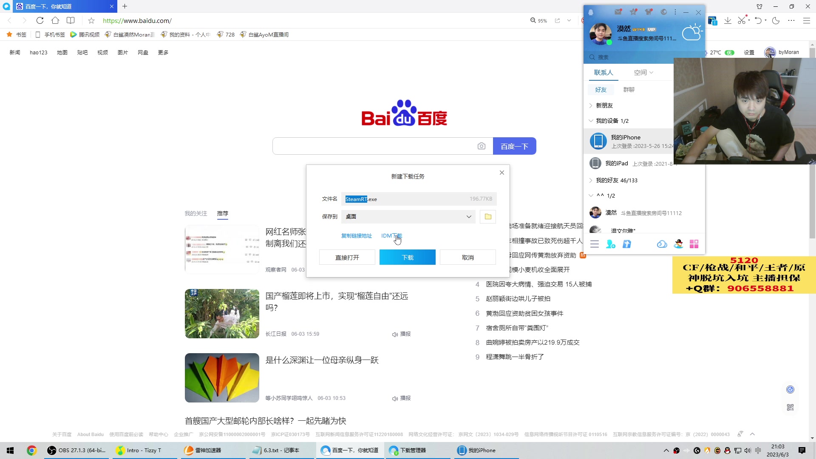Open new browser tab with plus

[x=125, y=6]
